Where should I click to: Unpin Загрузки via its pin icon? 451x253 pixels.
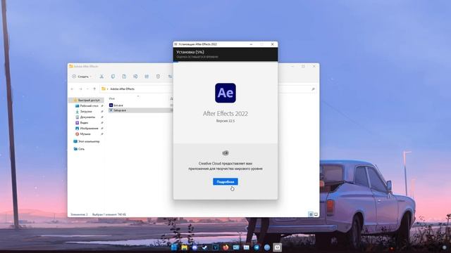101,111
